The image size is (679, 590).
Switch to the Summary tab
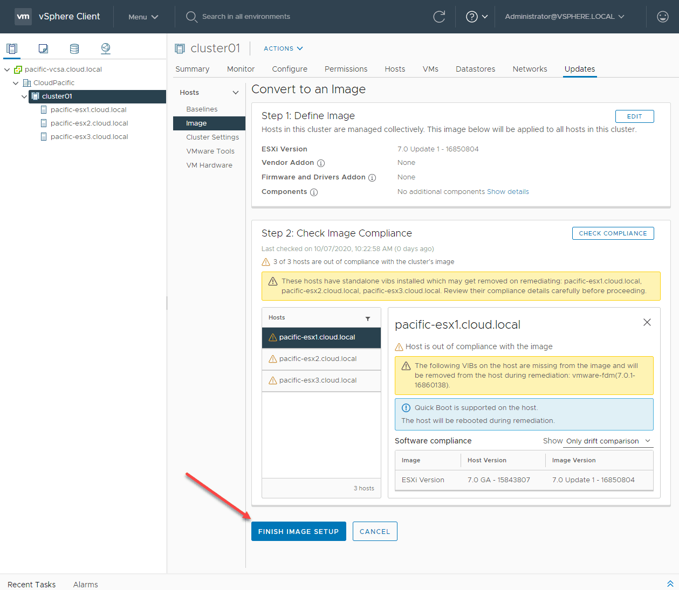click(x=193, y=69)
